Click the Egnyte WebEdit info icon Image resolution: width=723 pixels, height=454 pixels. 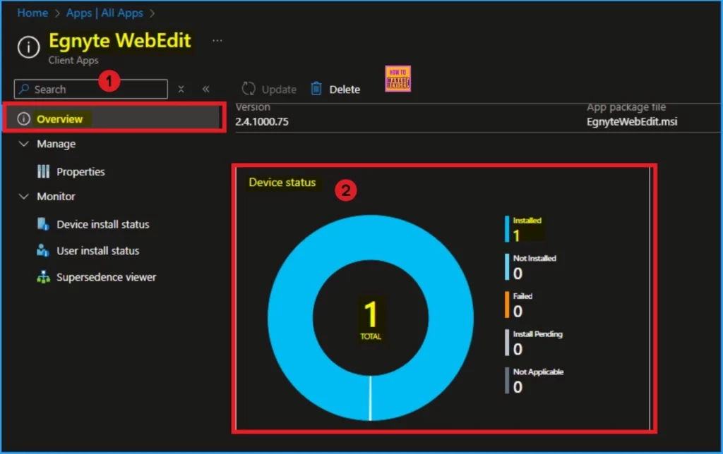point(28,47)
